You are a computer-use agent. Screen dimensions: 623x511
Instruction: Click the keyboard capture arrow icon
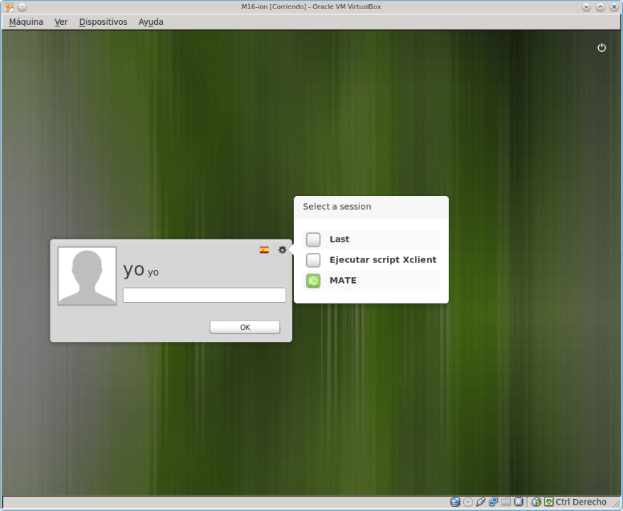point(548,502)
